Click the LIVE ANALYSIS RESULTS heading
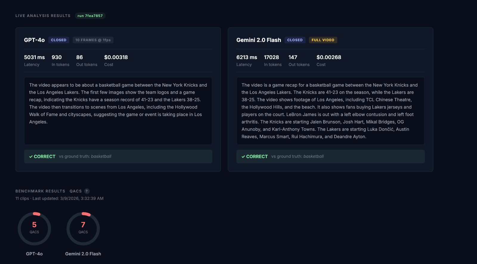This screenshot has width=477, height=264. coord(43,16)
